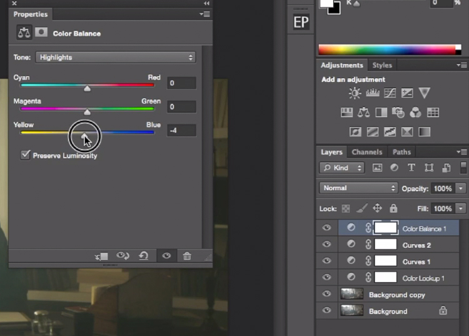The width and height of the screenshot is (469, 336).
Task: Add a Color Balance adjustment from Adjustments panel
Action: point(363,113)
